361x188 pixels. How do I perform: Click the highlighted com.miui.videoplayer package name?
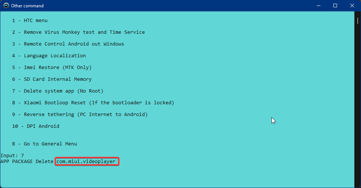tap(87, 162)
